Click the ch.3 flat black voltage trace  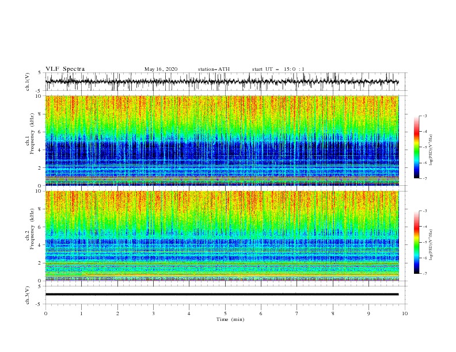tap(222, 294)
